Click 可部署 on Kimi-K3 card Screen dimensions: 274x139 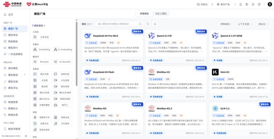tap(218, 97)
